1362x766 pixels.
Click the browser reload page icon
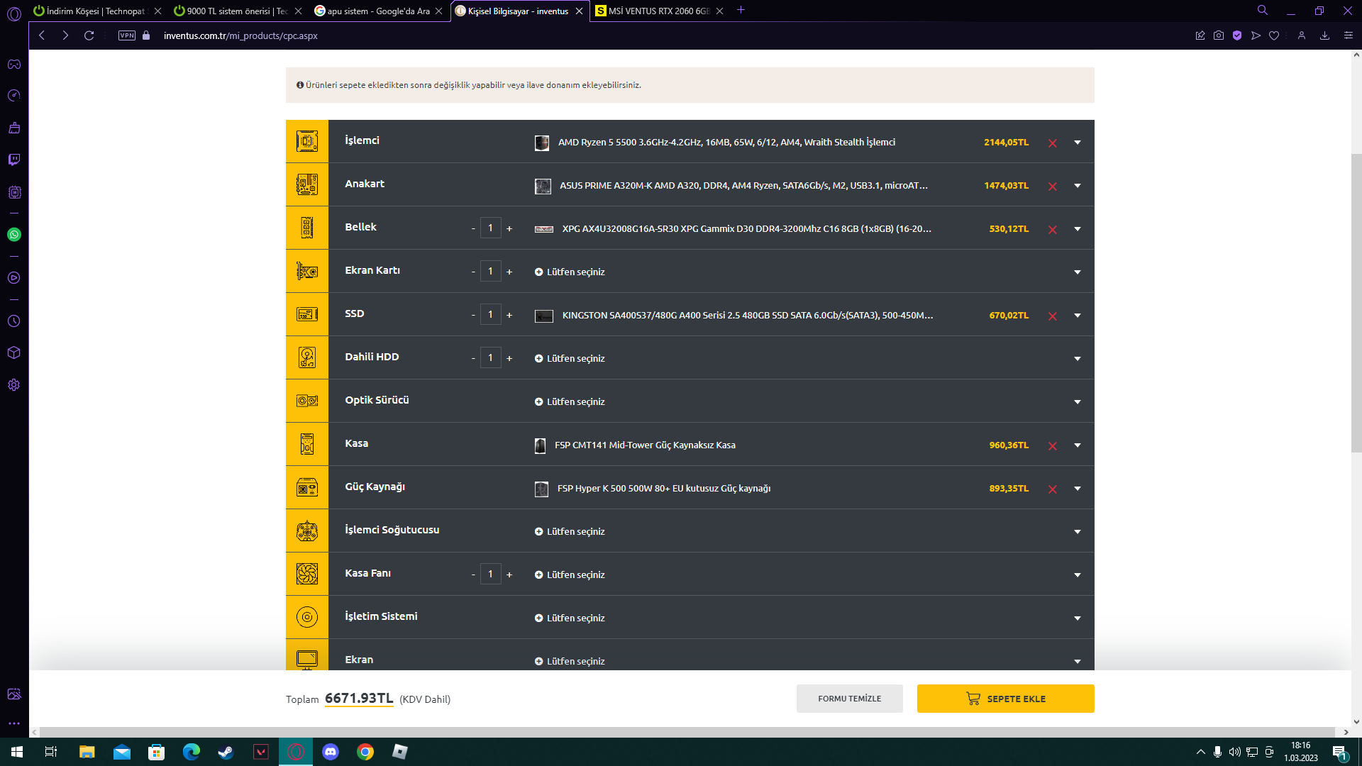click(x=89, y=35)
